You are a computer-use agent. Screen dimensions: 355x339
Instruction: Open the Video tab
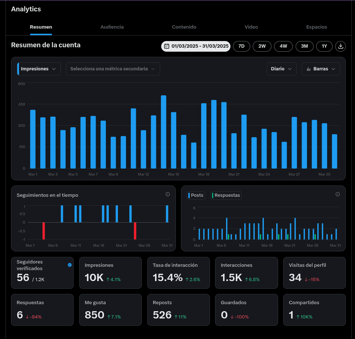(251, 27)
